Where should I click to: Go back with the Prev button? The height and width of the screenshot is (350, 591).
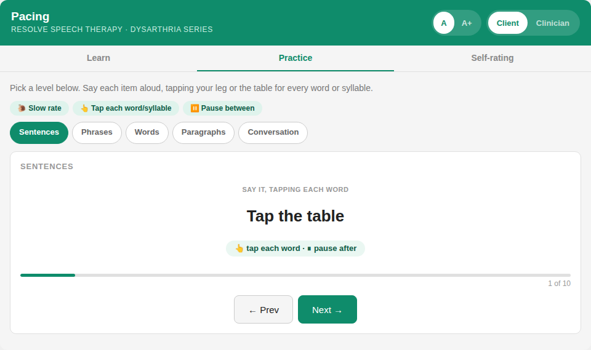click(263, 309)
